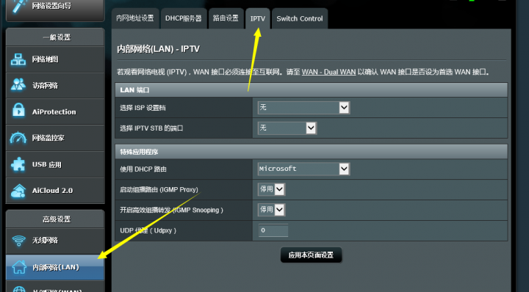Open the 网络设置向导 wizard button
The width and height of the screenshot is (529, 292).
[x=55, y=10]
